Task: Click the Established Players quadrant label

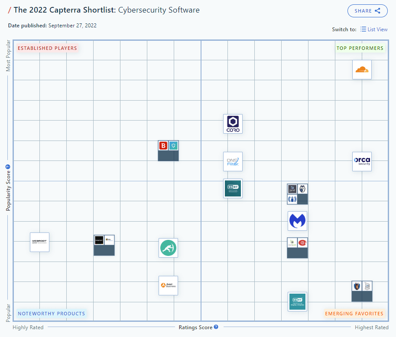Action: click(47, 48)
